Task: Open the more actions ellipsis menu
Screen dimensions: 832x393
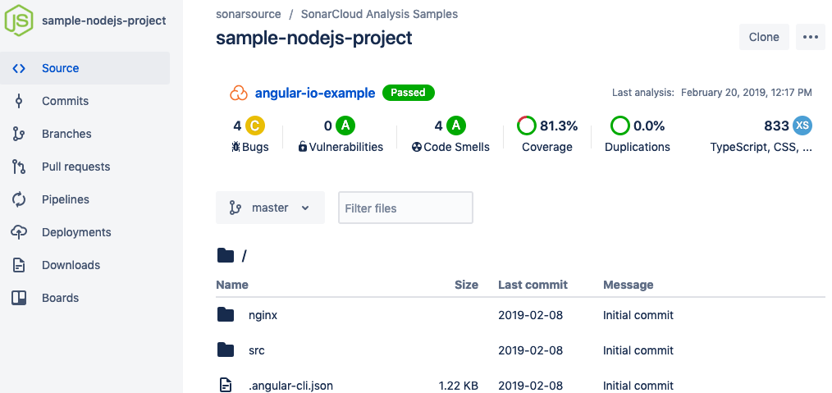Action: click(x=810, y=37)
